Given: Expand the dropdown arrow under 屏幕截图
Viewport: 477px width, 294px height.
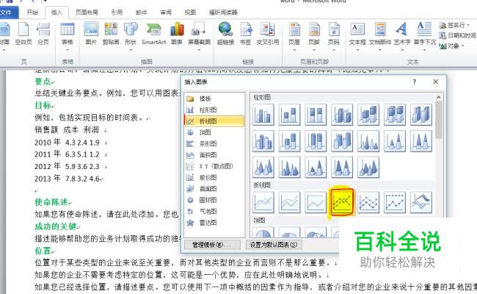Looking at the screenshot, I should 199,50.
